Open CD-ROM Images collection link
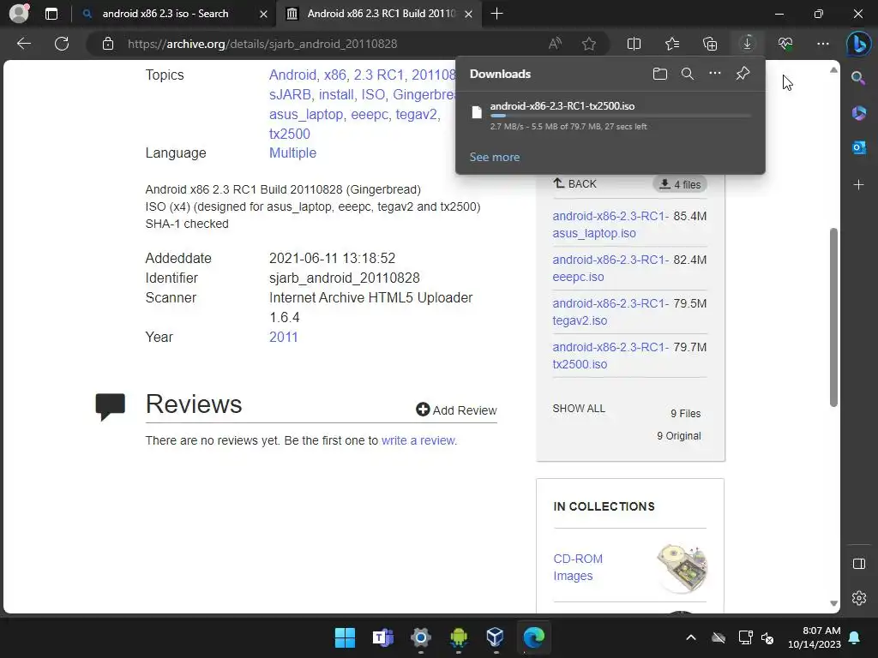878x658 pixels. pos(578,567)
